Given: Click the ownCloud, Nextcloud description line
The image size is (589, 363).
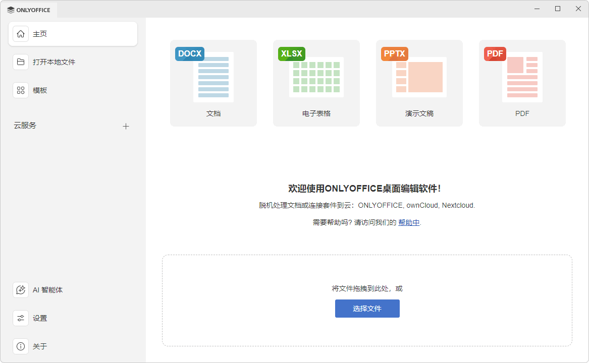Looking at the screenshot, I should pyautogui.click(x=367, y=205).
